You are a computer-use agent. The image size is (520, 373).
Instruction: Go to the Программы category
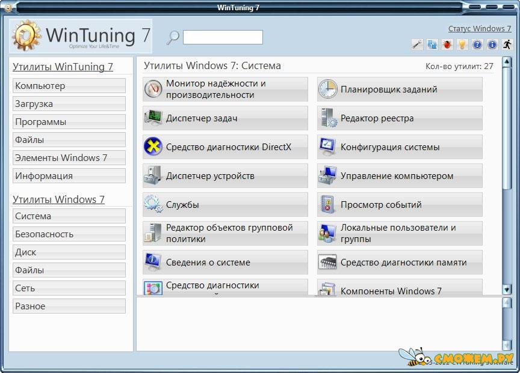click(x=69, y=122)
